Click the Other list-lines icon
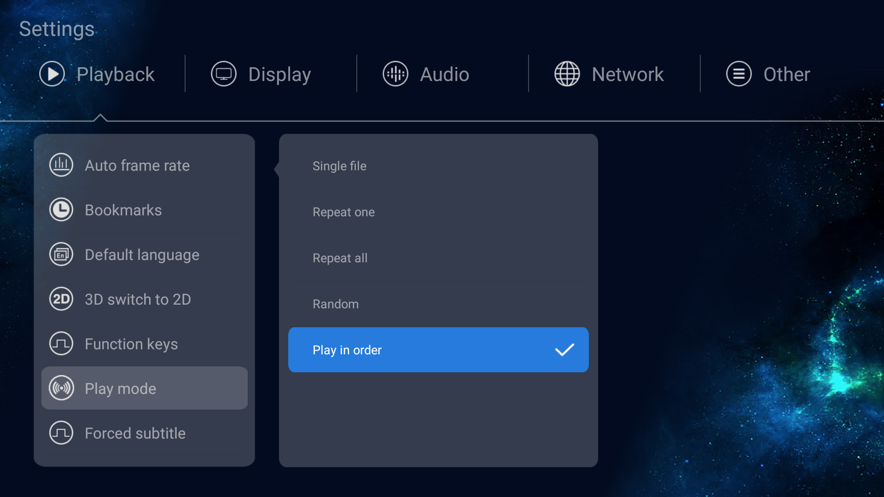This screenshot has height=497, width=884. pyautogui.click(x=739, y=74)
